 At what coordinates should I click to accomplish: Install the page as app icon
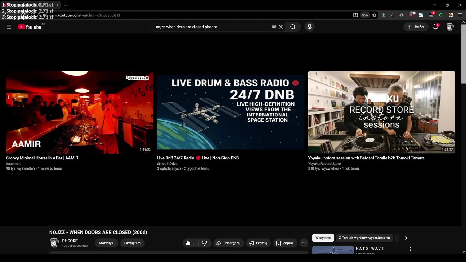point(355,15)
